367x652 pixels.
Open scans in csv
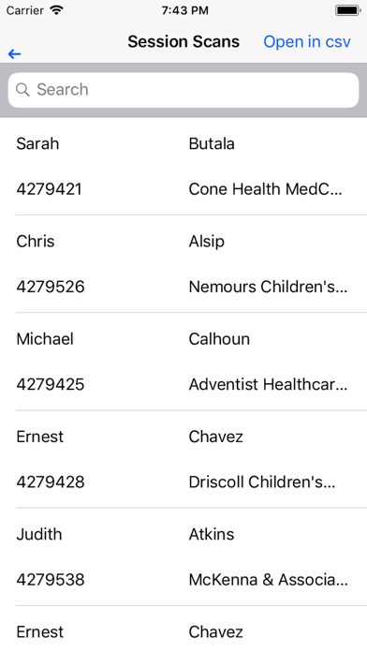(307, 41)
